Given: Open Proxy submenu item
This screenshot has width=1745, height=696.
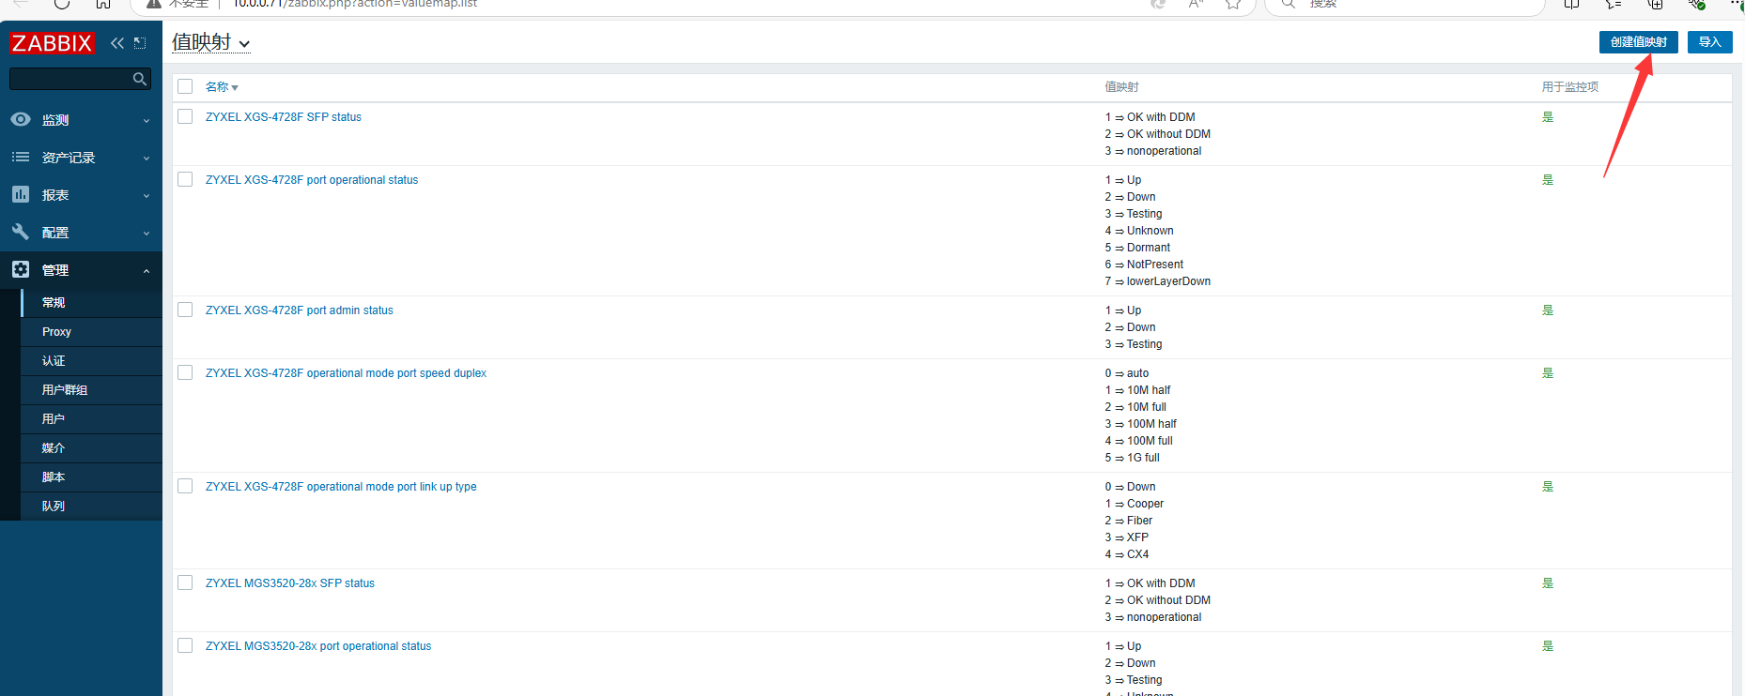Looking at the screenshot, I should coord(91,332).
